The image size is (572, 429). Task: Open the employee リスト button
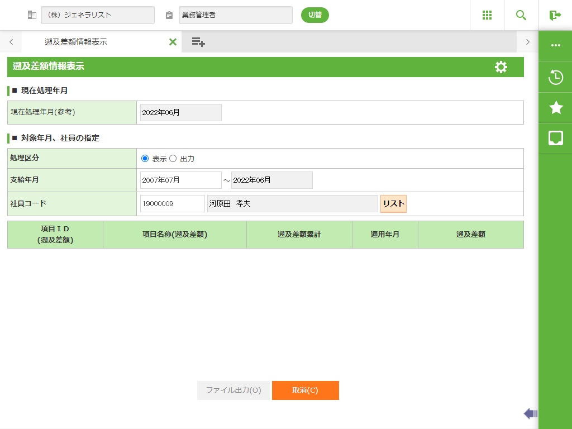tap(393, 204)
